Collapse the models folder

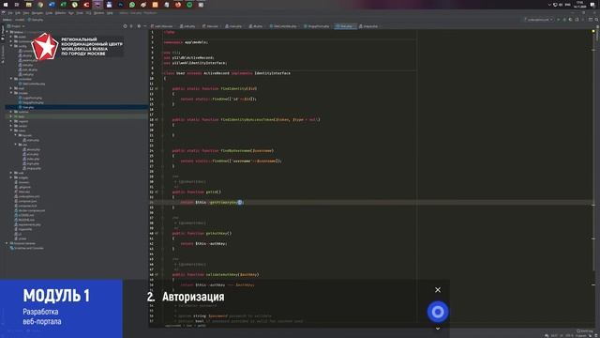11,93
